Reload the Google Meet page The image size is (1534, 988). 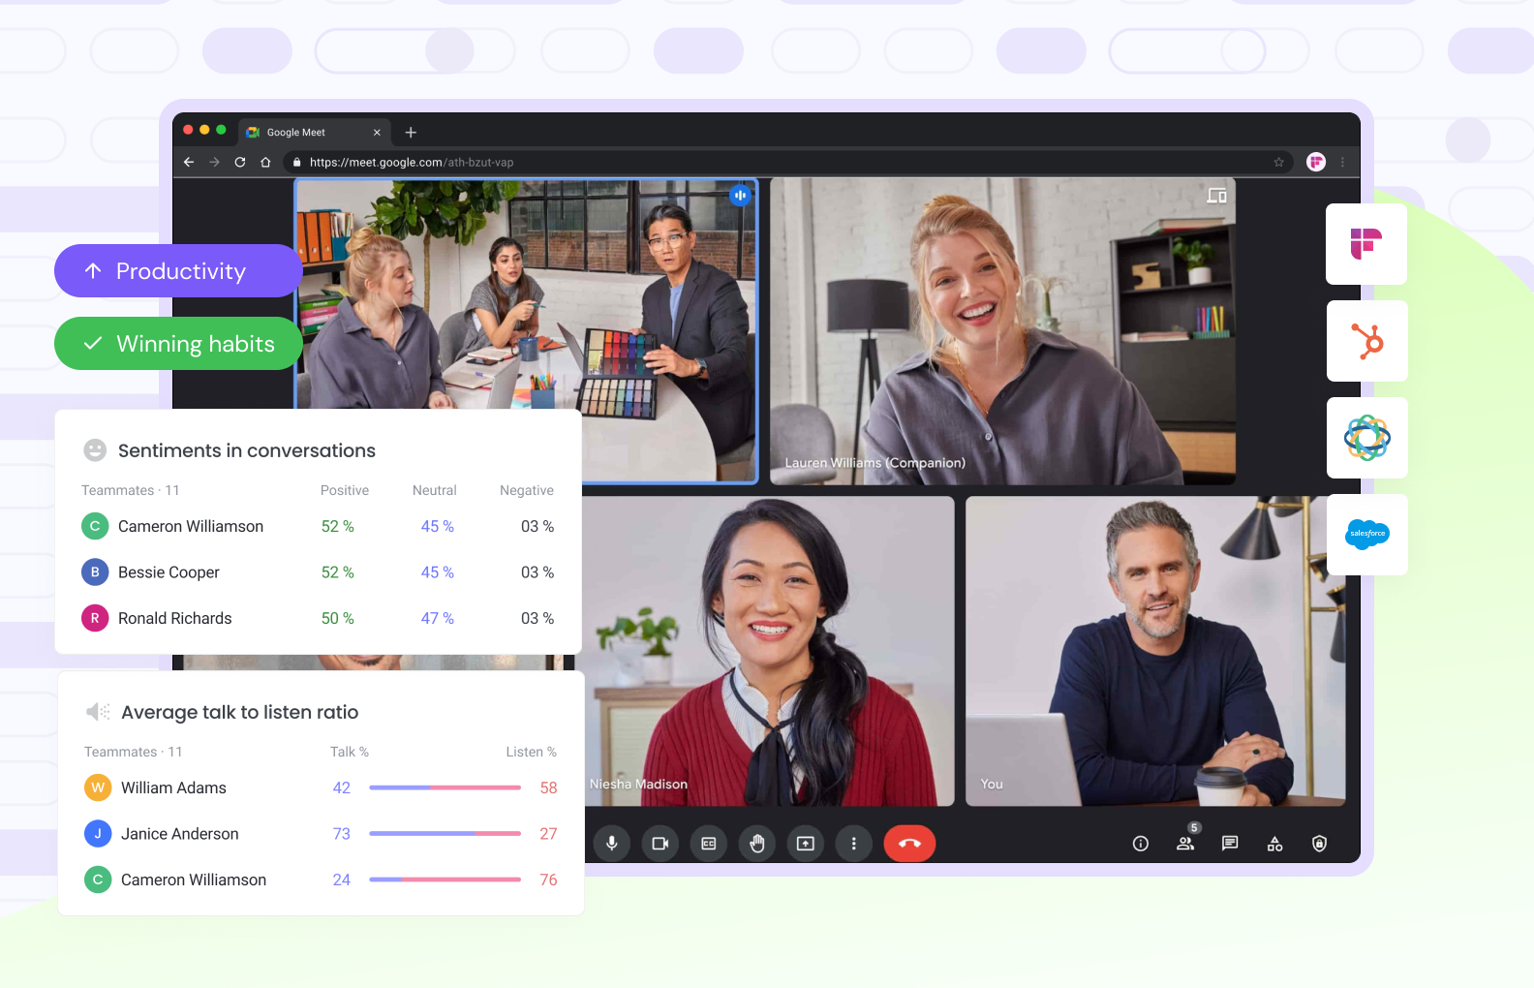tap(240, 162)
